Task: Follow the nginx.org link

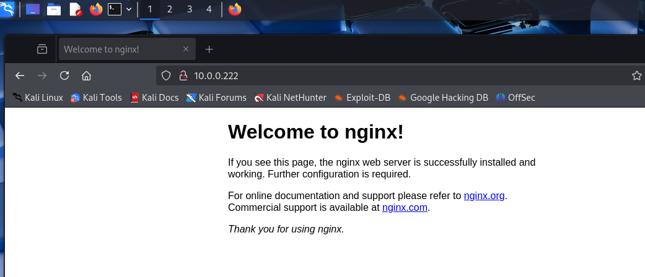Action: coord(484,196)
